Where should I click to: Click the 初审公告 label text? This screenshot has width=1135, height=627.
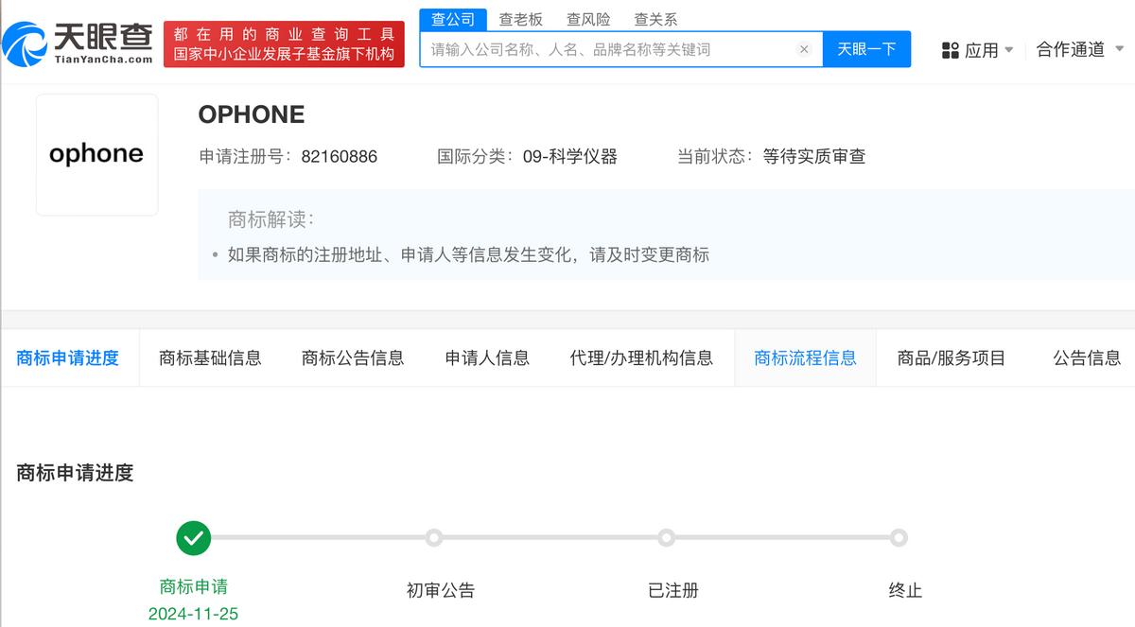tap(441, 591)
